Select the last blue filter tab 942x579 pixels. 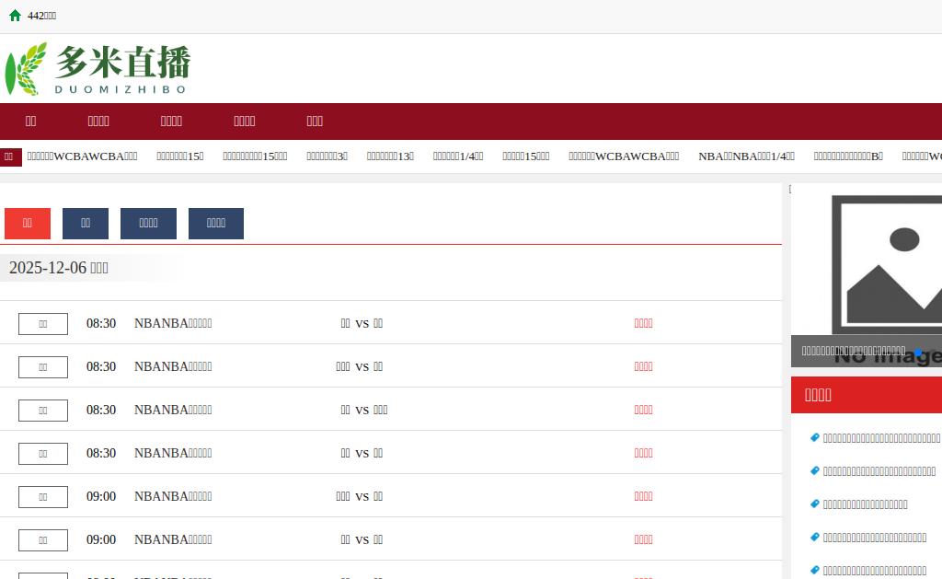(x=215, y=223)
